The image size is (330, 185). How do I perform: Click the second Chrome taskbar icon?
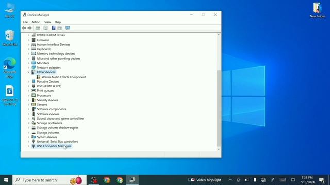[x=120, y=180]
